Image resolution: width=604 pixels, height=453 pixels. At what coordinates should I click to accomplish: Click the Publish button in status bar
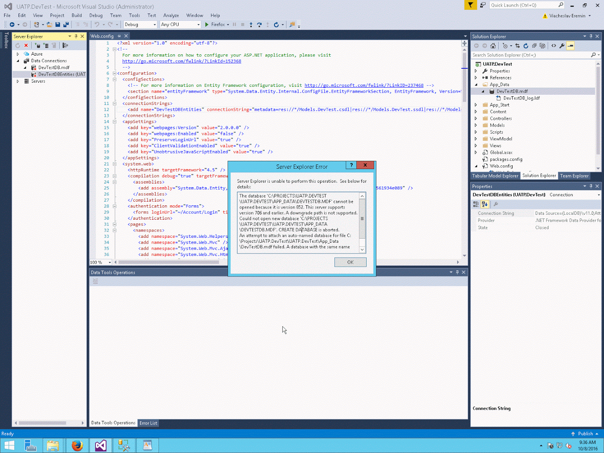coord(585,434)
